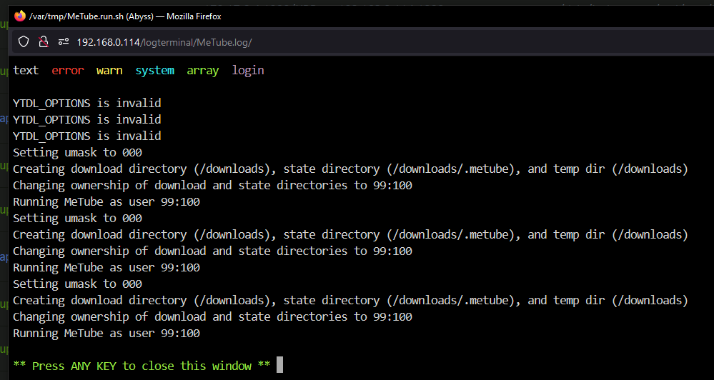Image resolution: width=714 pixels, height=380 pixels.
Task: Select the purple 'login' log filter
Action: click(x=248, y=71)
